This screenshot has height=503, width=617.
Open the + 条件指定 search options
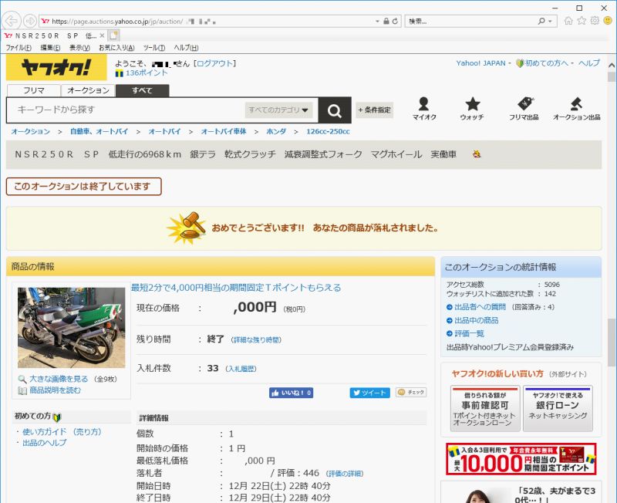(x=374, y=110)
